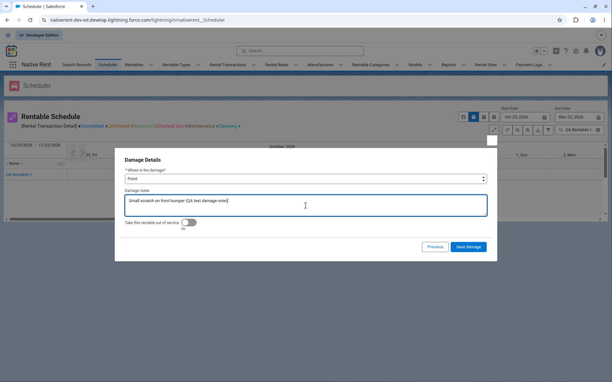Image resolution: width=612 pixels, height=382 pixels.
Task: Expand the Reports tab dropdown chevron
Action: [x=463, y=65]
